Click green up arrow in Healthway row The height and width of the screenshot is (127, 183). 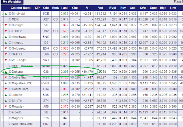(6, 37)
